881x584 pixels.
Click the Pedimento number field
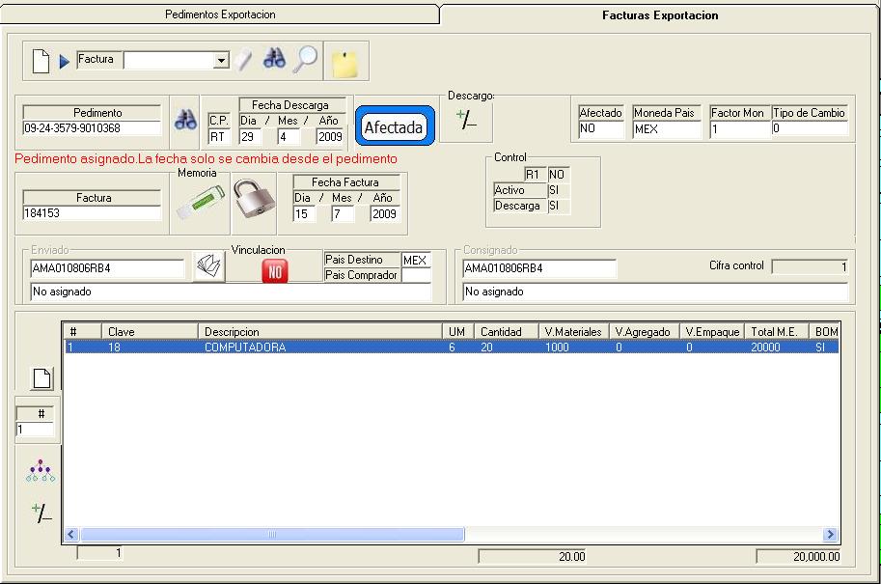92,128
